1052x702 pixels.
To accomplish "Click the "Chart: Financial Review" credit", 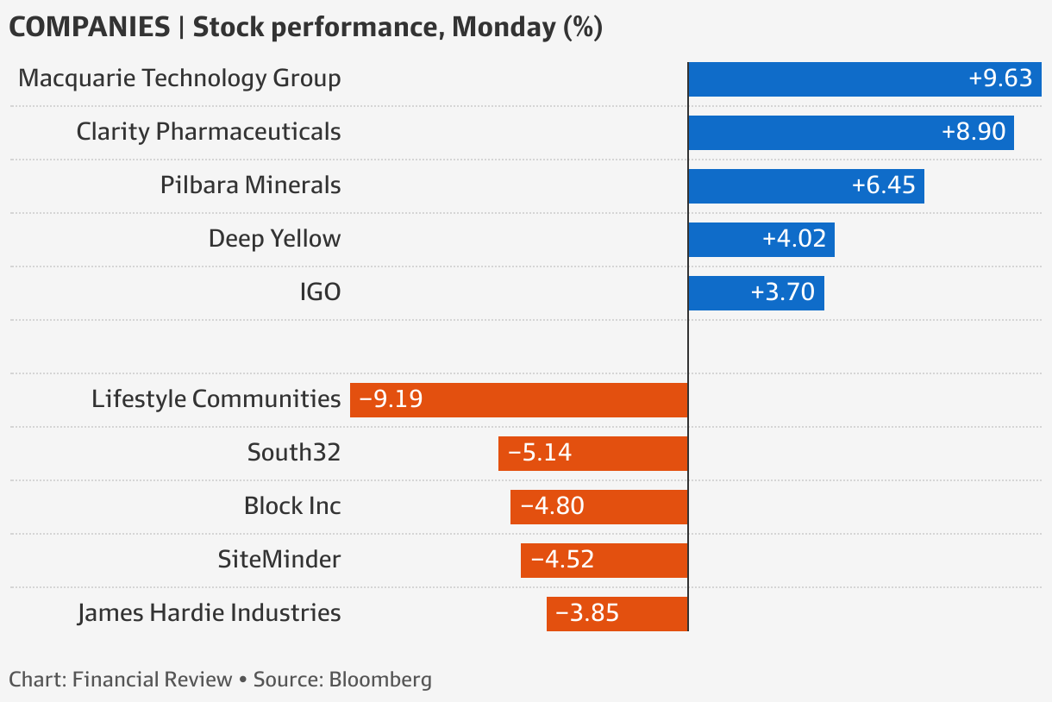I will (121, 680).
